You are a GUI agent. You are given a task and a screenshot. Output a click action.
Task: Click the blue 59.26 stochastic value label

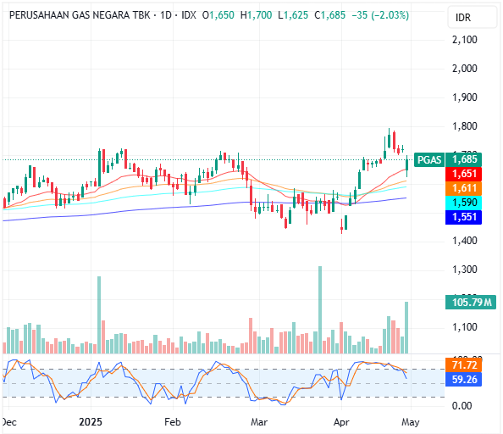pos(464,380)
